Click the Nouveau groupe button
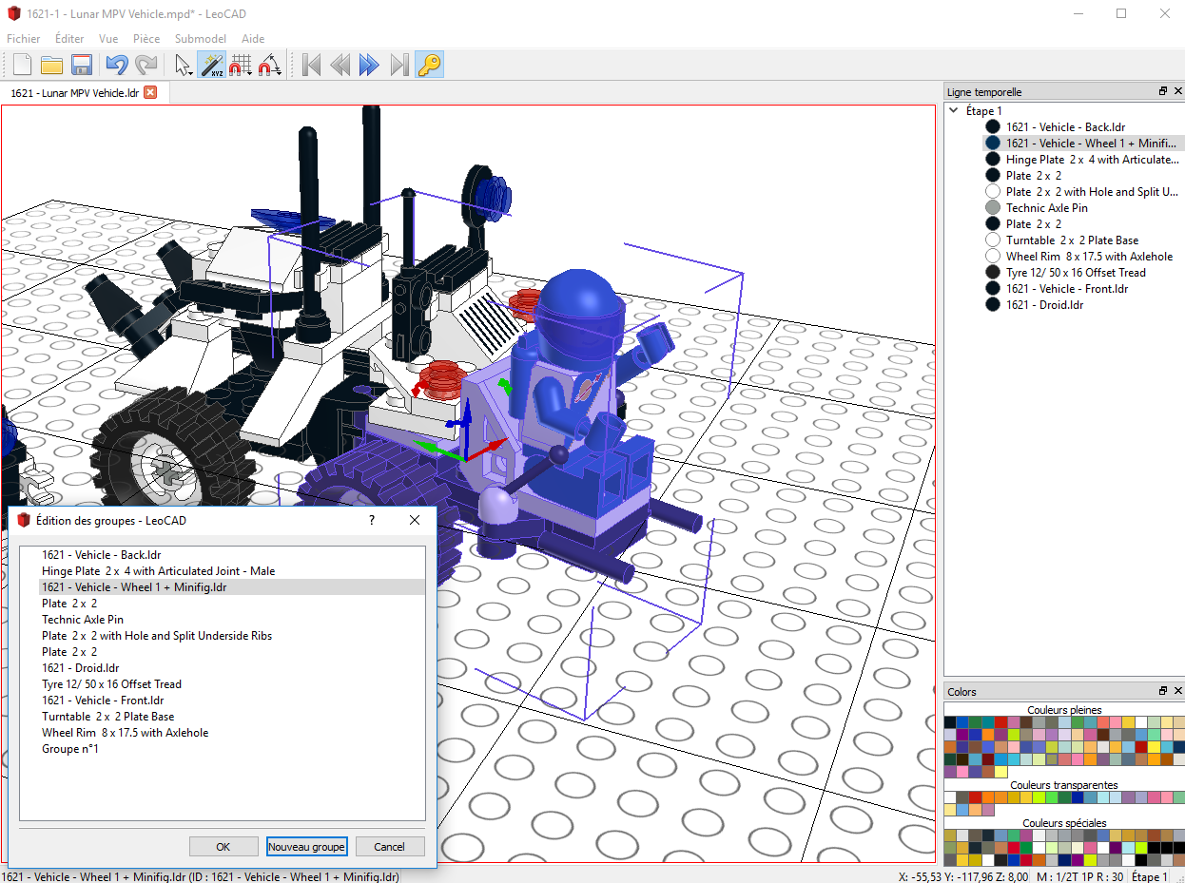Viewport: 1185px width, 883px height. pos(307,847)
